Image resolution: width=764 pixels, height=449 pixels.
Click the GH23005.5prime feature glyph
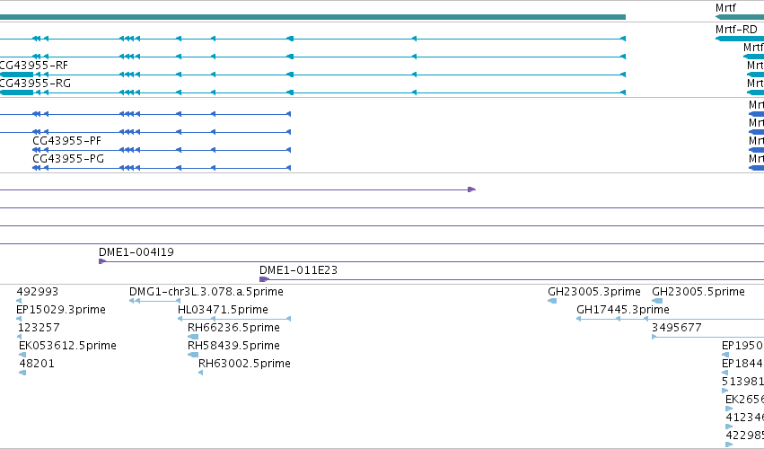tap(657, 301)
